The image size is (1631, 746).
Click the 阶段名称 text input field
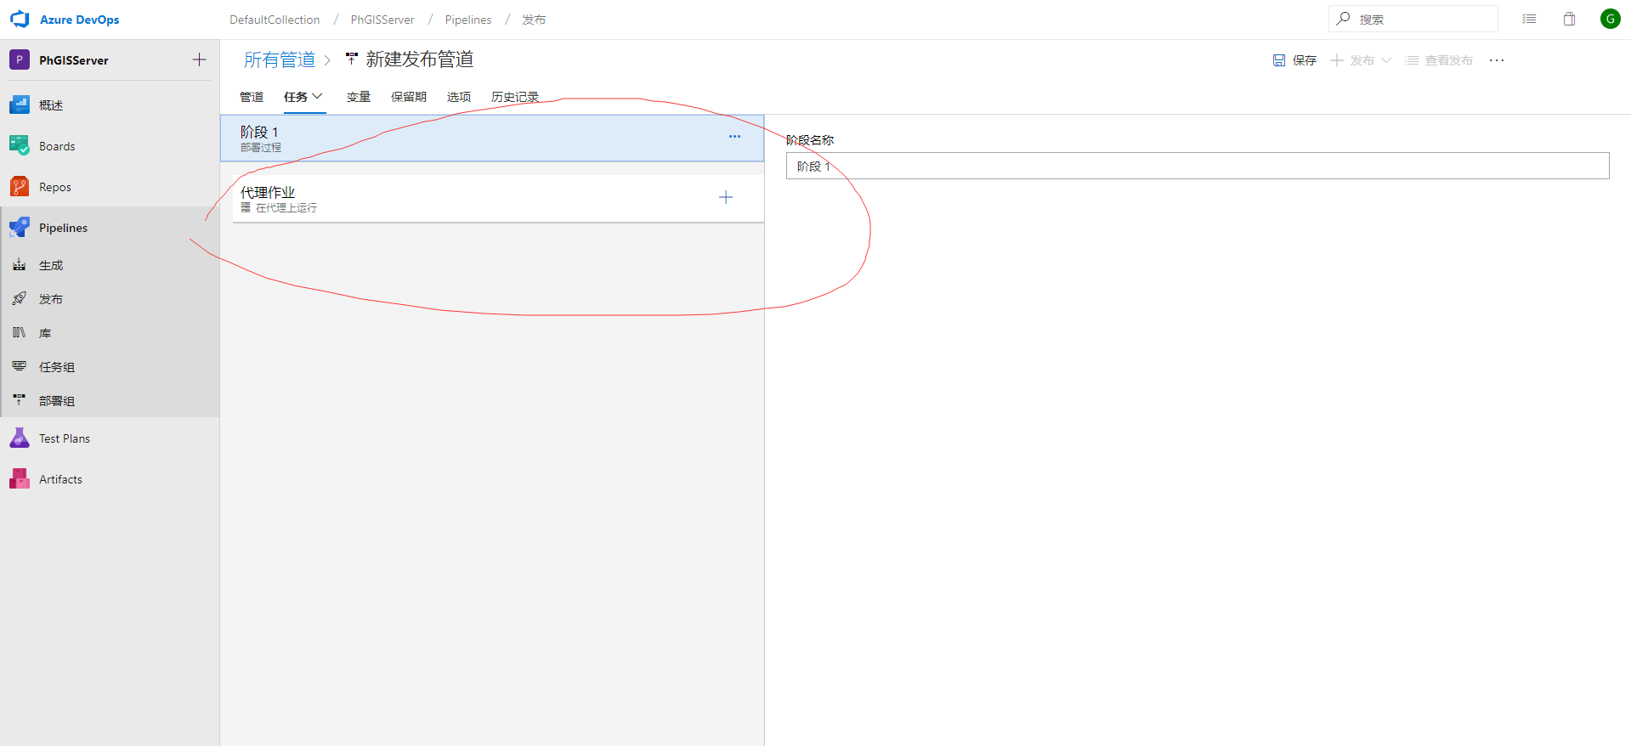[1197, 166]
